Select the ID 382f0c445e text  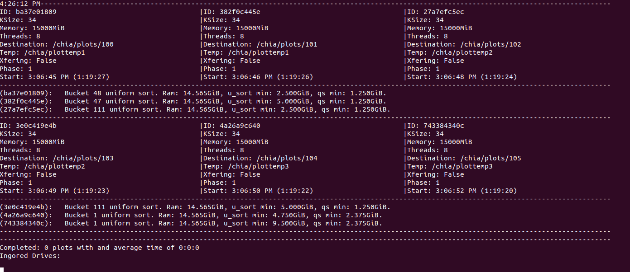[x=232, y=12]
